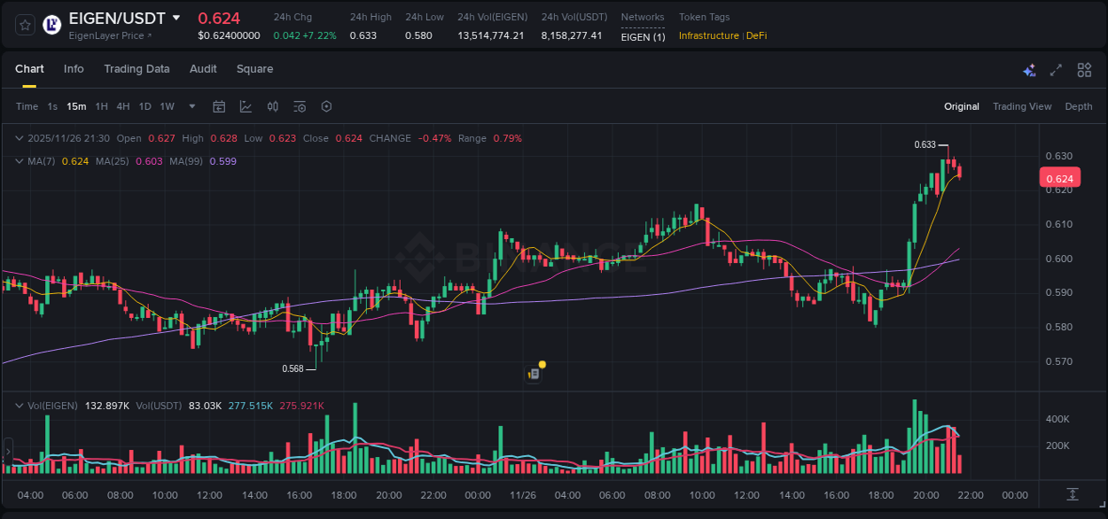1108x519 pixels.
Task: Switch chart mode to TradingView
Action: [x=1022, y=106]
